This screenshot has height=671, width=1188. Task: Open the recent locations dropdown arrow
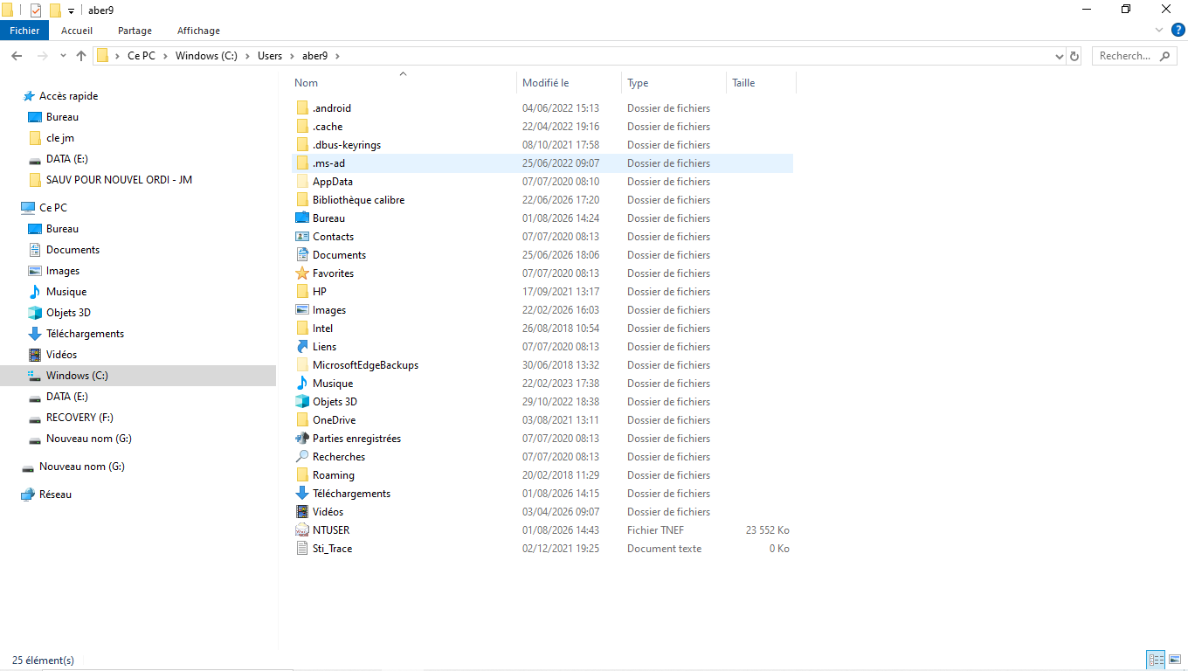pyautogui.click(x=63, y=56)
